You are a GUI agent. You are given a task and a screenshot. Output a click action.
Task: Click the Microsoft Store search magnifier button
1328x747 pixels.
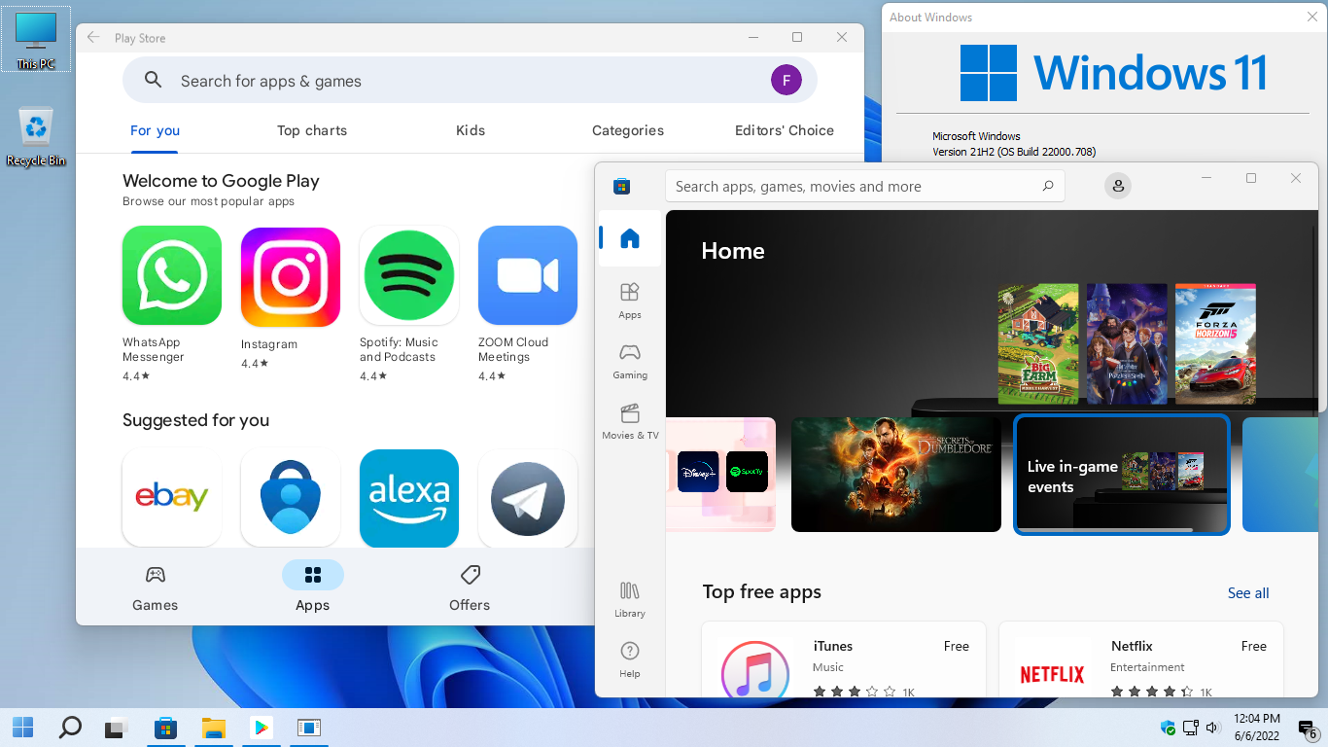(1048, 186)
